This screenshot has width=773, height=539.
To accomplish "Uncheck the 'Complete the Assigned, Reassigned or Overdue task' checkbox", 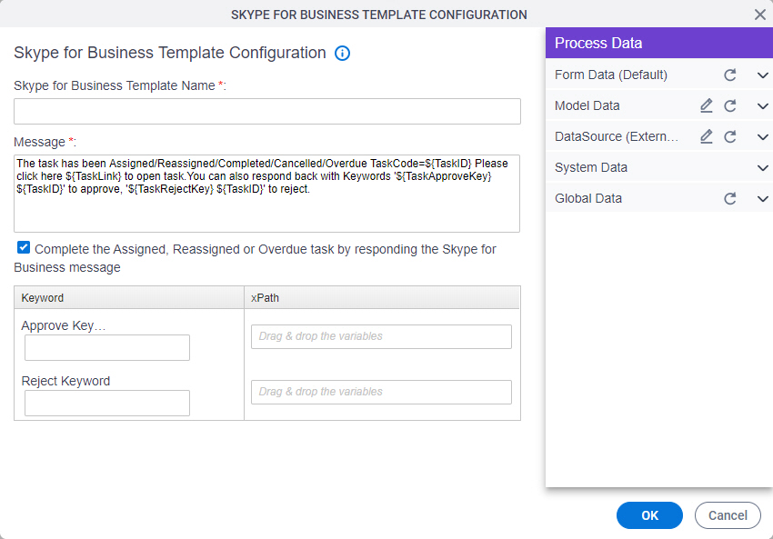I will pos(23,247).
